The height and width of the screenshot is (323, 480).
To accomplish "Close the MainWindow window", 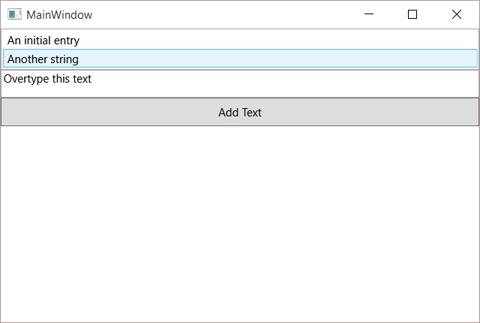I will click(x=457, y=14).
